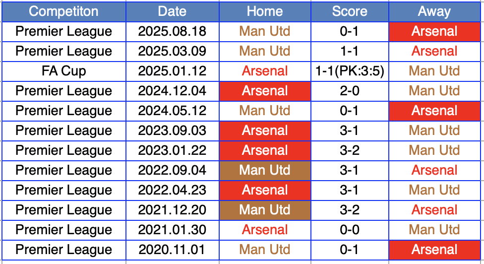The height and width of the screenshot is (264, 484).
Task: Click the 0-0 score cell
Action: 350,230
